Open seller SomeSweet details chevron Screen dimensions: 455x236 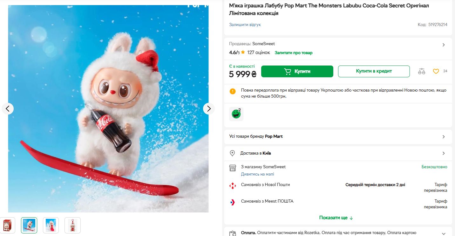[444, 45]
